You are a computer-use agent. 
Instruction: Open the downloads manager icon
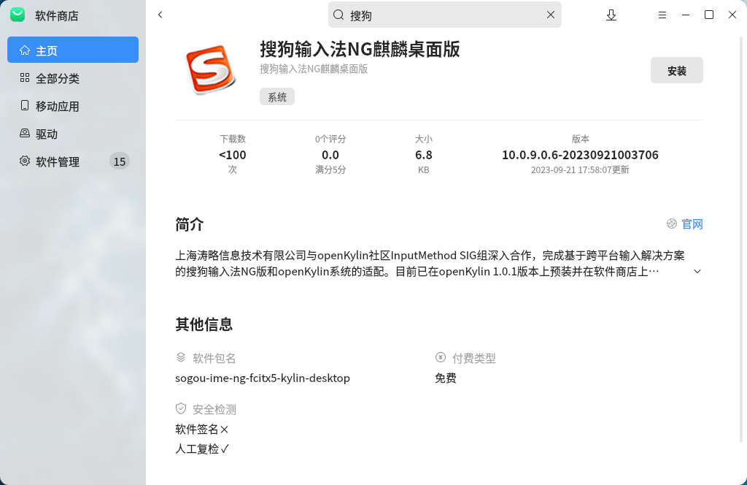[611, 15]
